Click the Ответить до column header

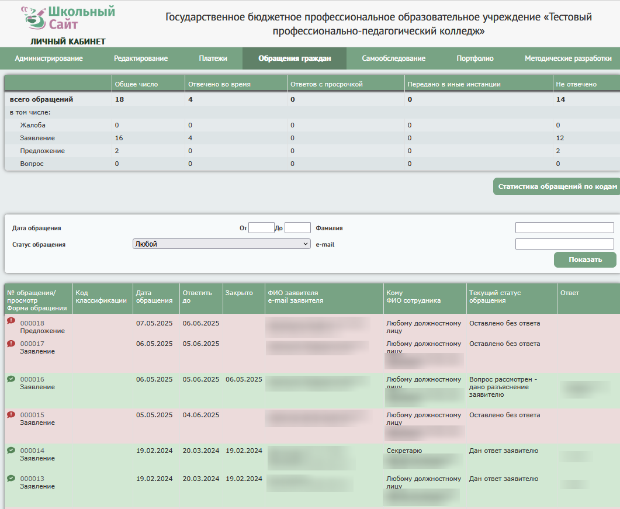pos(198,297)
